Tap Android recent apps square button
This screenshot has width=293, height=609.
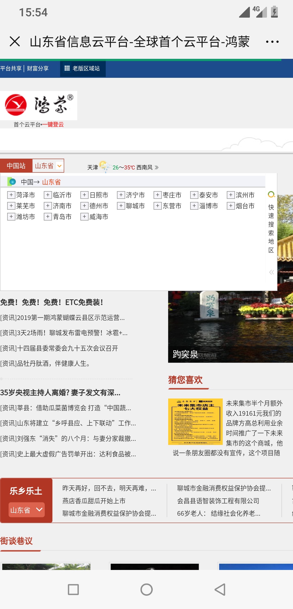tap(73, 589)
